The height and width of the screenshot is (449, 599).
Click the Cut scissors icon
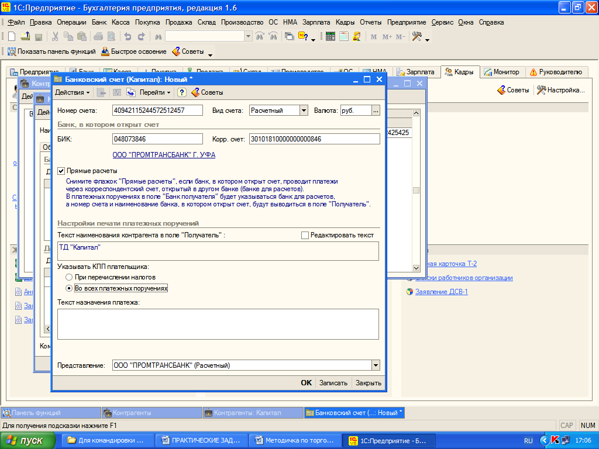55,37
